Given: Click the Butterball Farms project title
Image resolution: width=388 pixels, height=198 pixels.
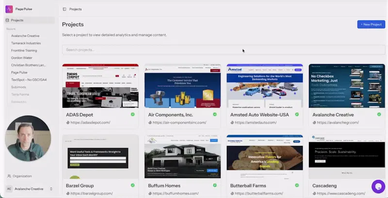Looking at the screenshot, I should [x=248, y=185].
